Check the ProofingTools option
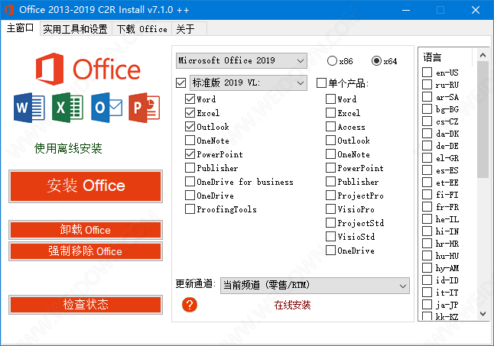This screenshot has width=494, height=346. (190, 209)
